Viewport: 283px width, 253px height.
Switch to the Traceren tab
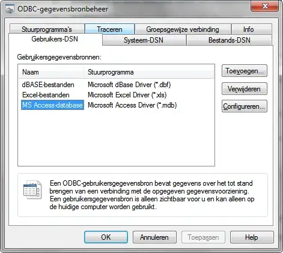109,29
